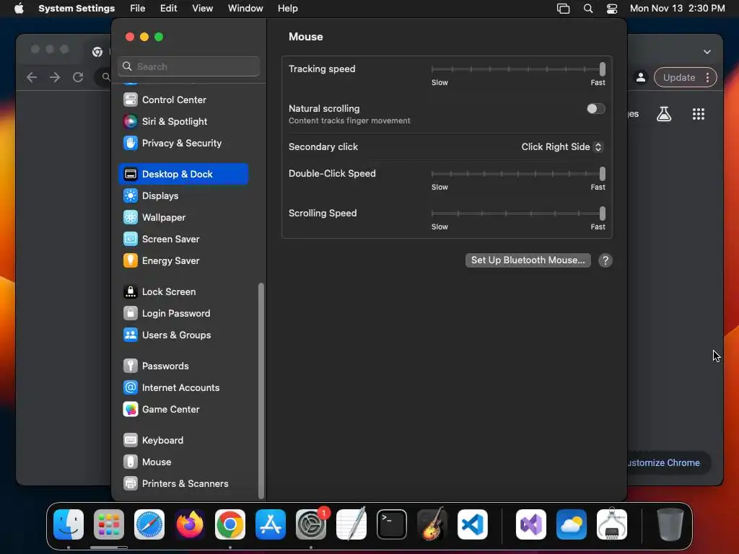Open Safari from the Dock

pyautogui.click(x=149, y=524)
